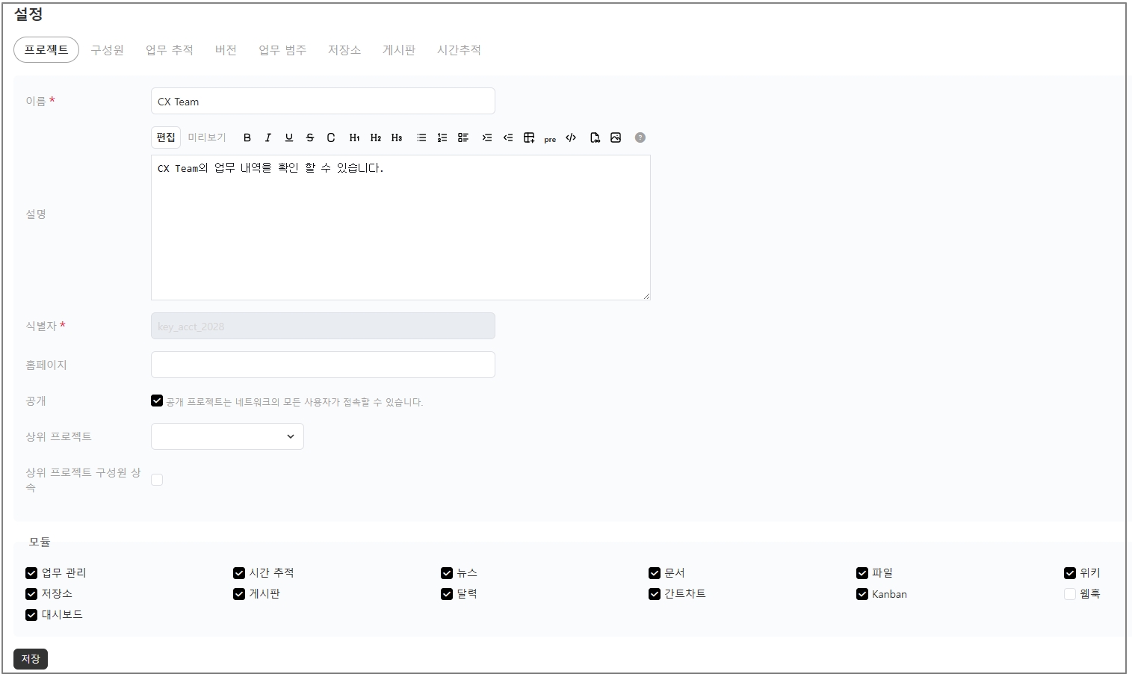Switch to the 구성원 tab
Image resolution: width=1132 pixels, height=677 pixels.
coord(108,50)
